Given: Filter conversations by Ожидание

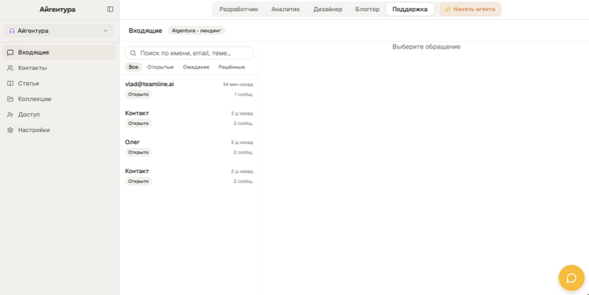Looking at the screenshot, I should [196, 67].
